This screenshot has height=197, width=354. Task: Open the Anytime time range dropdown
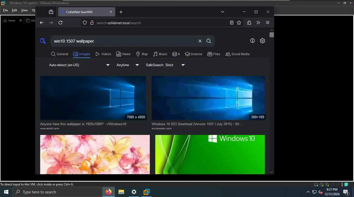click(x=128, y=65)
